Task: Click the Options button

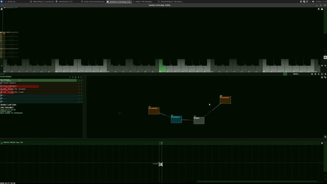Action: (4, 105)
